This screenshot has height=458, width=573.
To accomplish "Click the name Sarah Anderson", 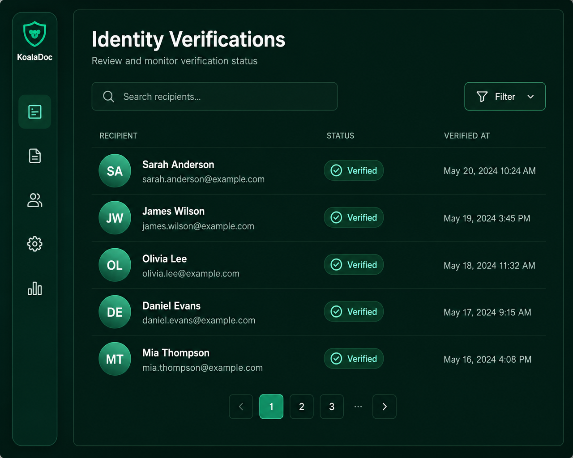I will (178, 165).
